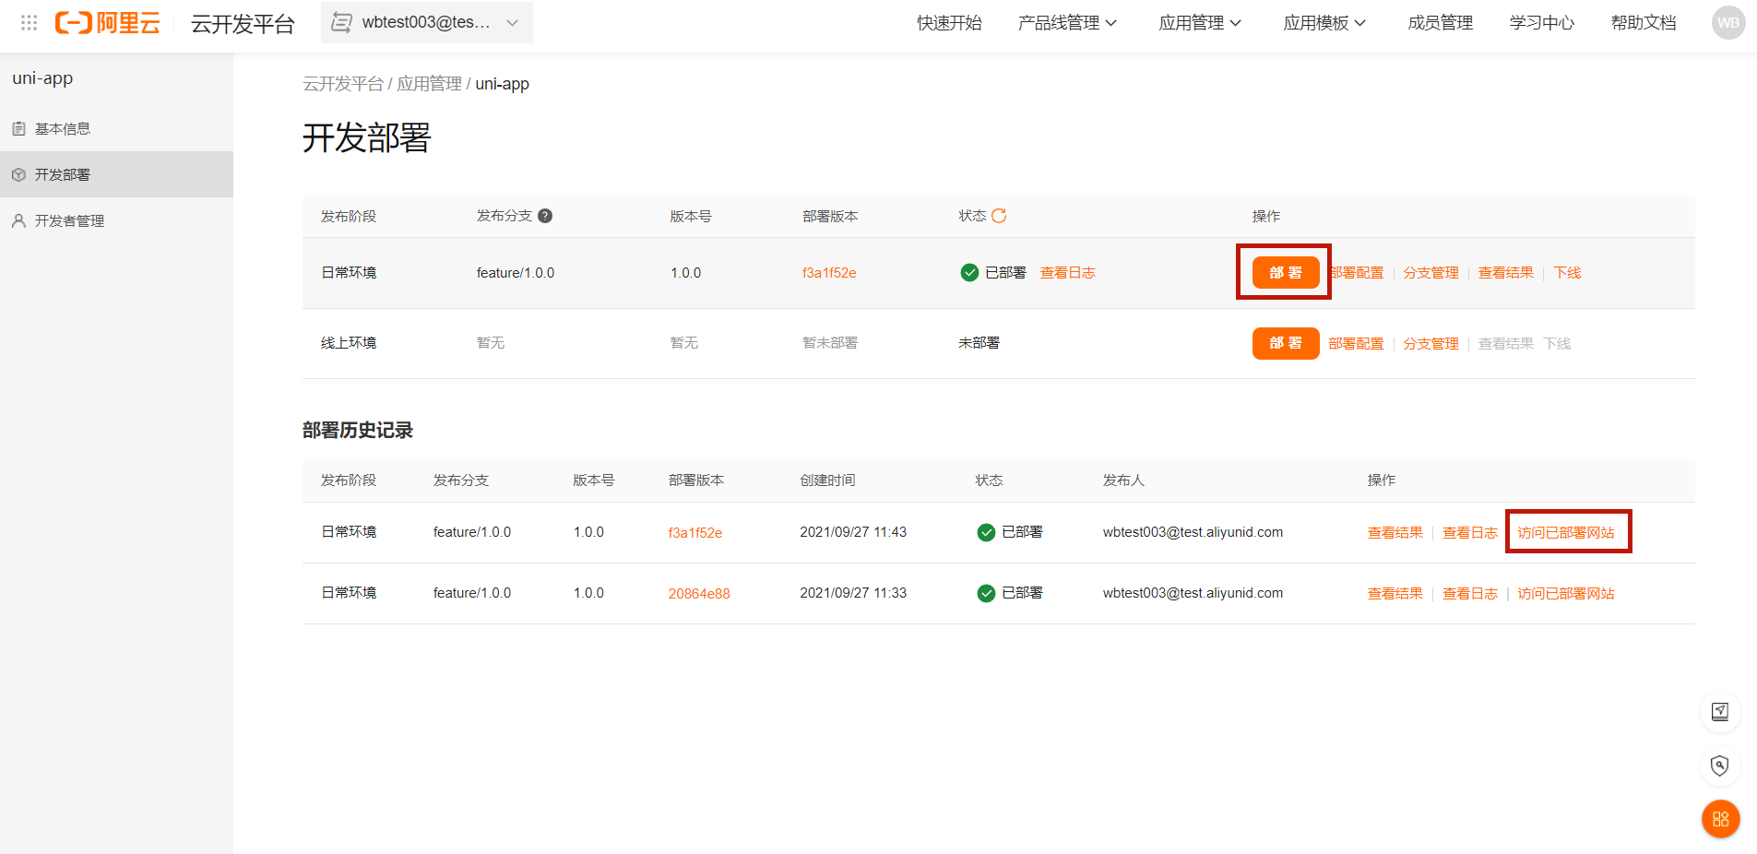
Task: Click the uni-app sidebar title
Action: pyautogui.click(x=42, y=78)
